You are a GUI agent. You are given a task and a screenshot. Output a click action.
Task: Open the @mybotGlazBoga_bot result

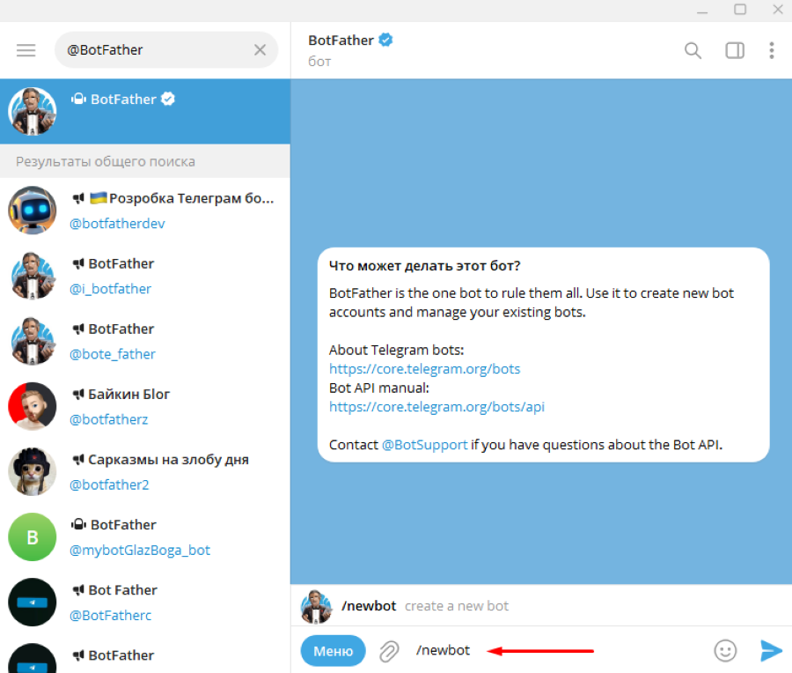pos(145,536)
